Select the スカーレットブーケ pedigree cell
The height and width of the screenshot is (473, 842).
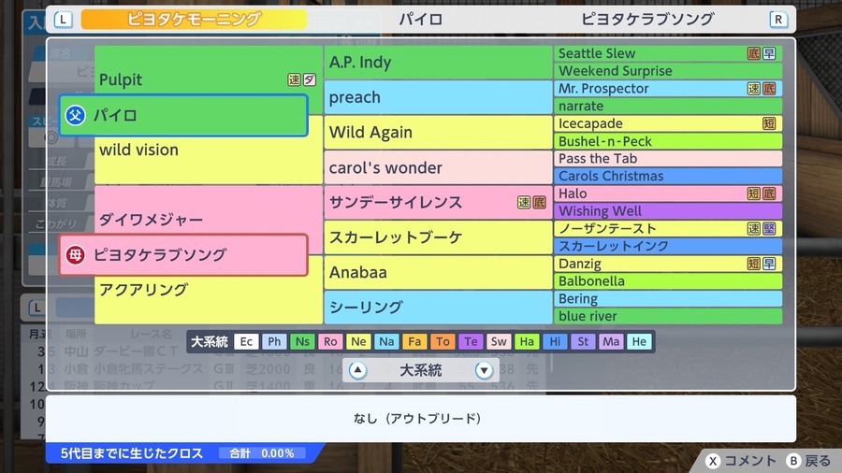438,237
